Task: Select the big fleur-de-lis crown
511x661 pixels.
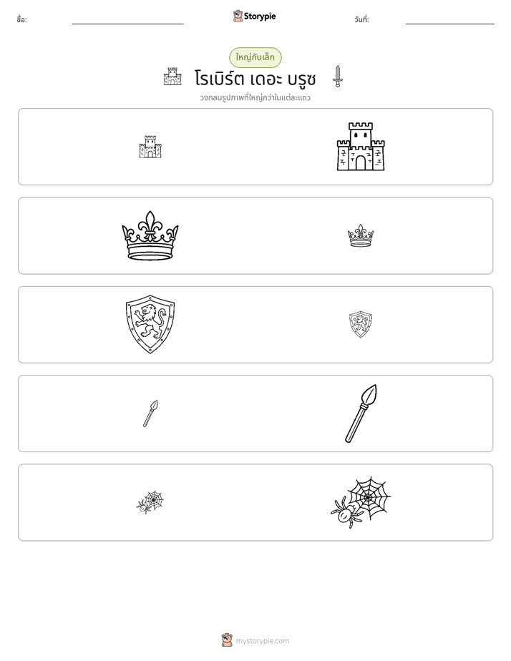Action: point(150,235)
